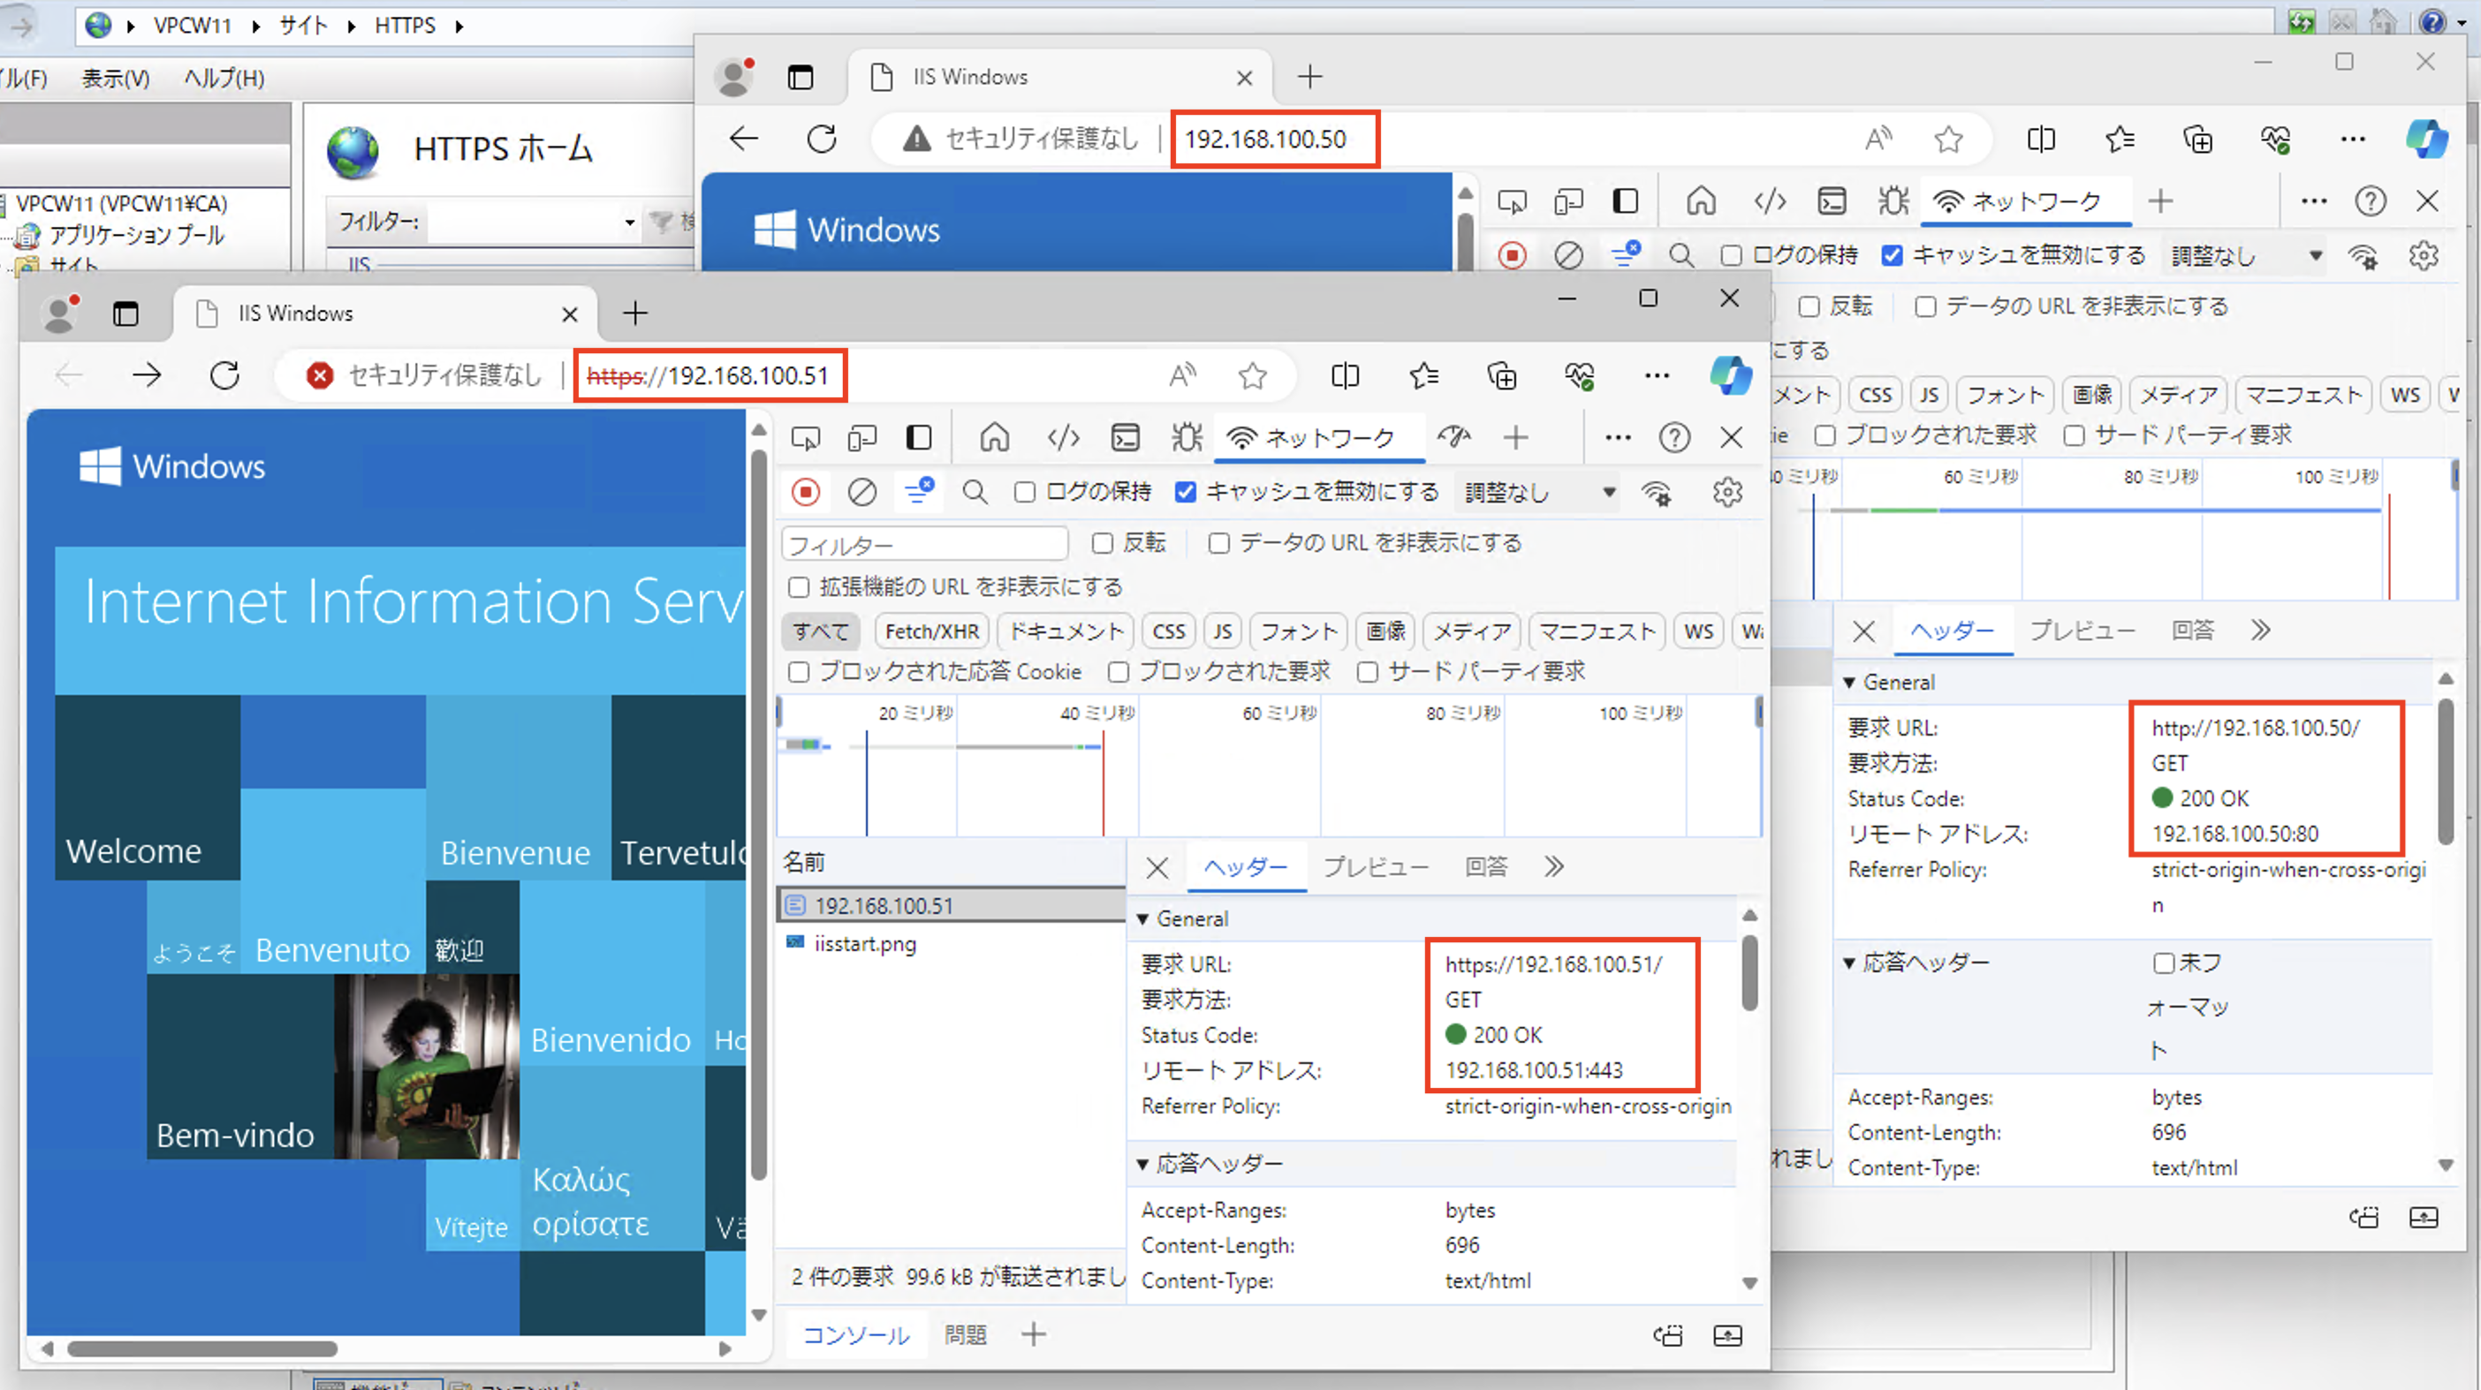Search network requests in front DevTools
This screenshot has width=2481, height=1390.
pyautogui.click(x=975, y=492)
